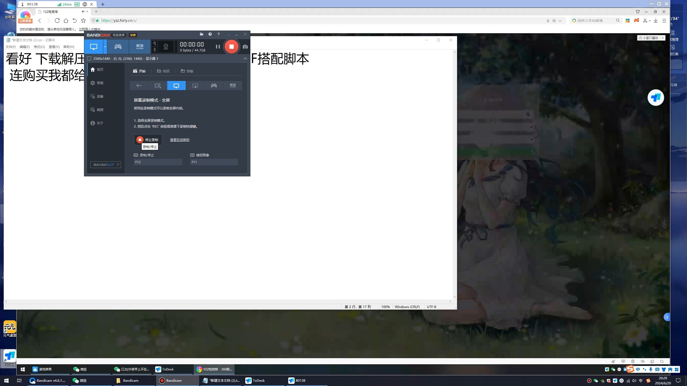Click capture image hotkey field F11

(x=214, y=162)
